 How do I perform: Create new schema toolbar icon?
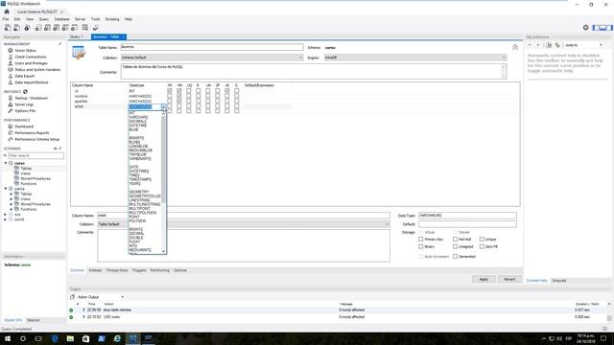[38, 28]
